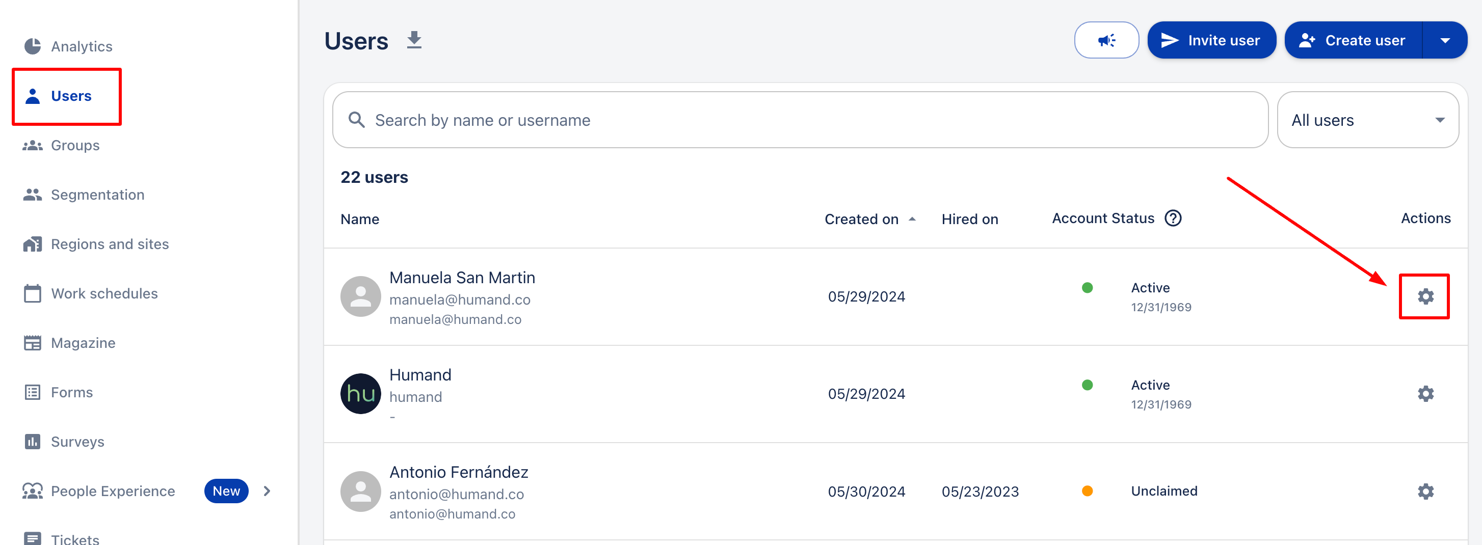Click the megaphone announcement icon button

pyautogui.click(x=1106, y=40)
